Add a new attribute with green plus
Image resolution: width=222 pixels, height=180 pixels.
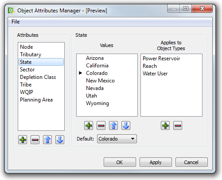[23, 140]
